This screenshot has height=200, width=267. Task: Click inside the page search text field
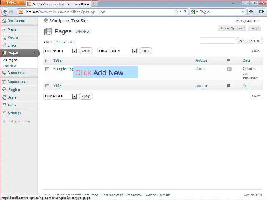217,41
